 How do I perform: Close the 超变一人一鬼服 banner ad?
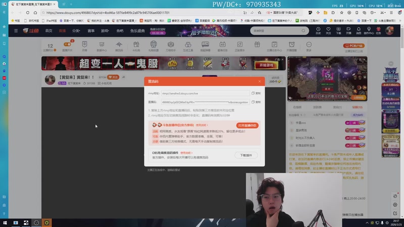tap(283, 60)
